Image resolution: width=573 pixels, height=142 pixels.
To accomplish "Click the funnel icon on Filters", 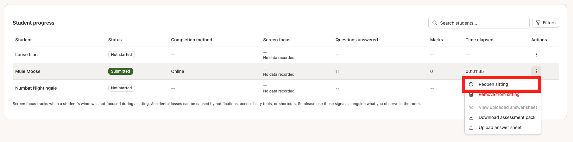I will (538, 23).
